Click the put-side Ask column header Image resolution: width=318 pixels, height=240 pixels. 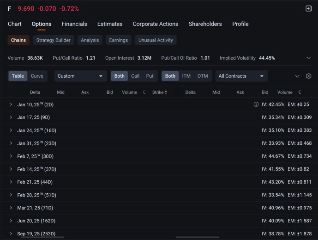[240, 92]
